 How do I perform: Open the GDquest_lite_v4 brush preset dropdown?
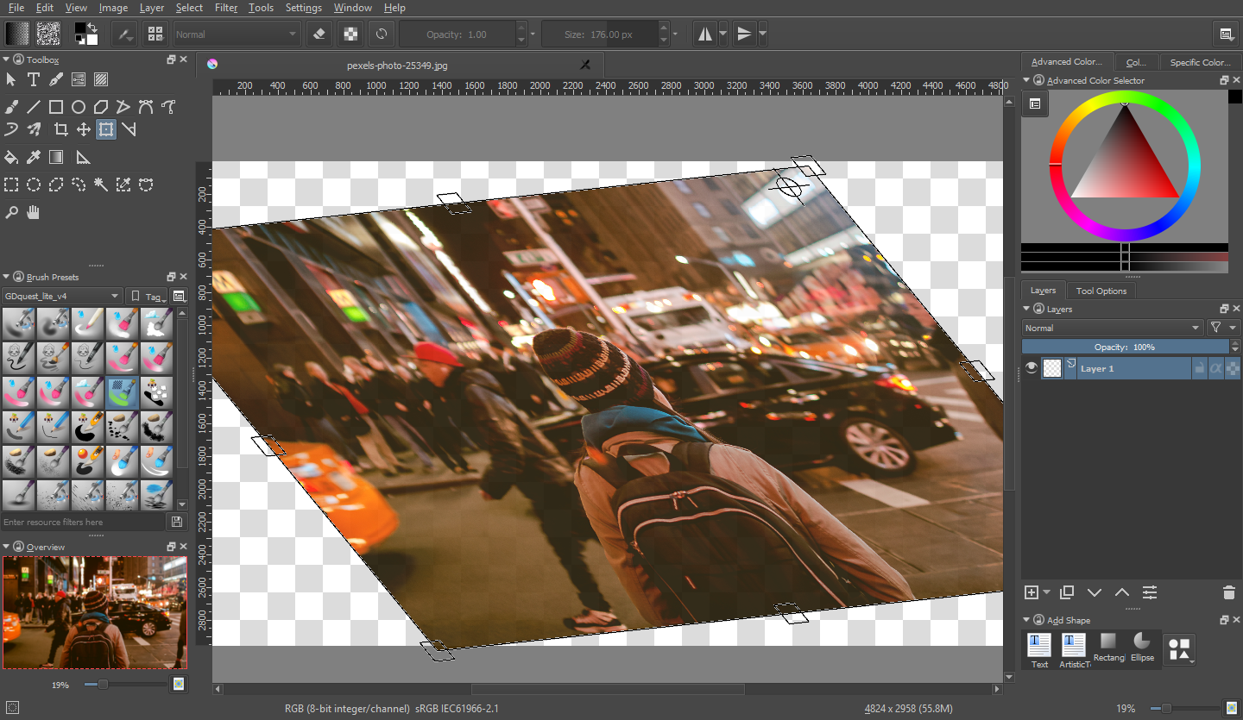click(62, 295)
